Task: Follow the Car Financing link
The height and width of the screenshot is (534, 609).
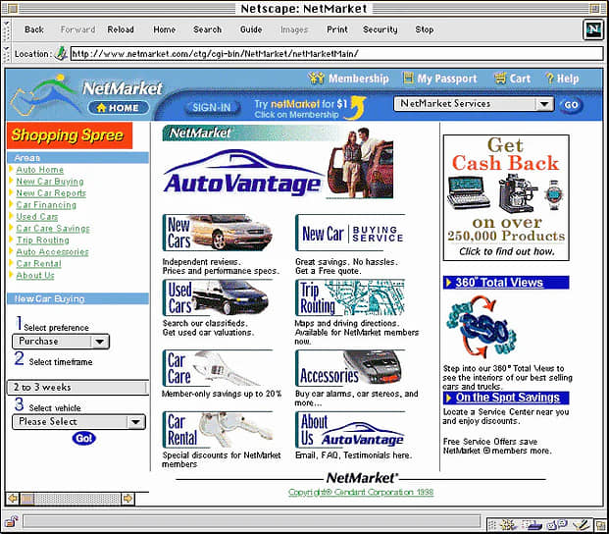Action: coord(46,205)
